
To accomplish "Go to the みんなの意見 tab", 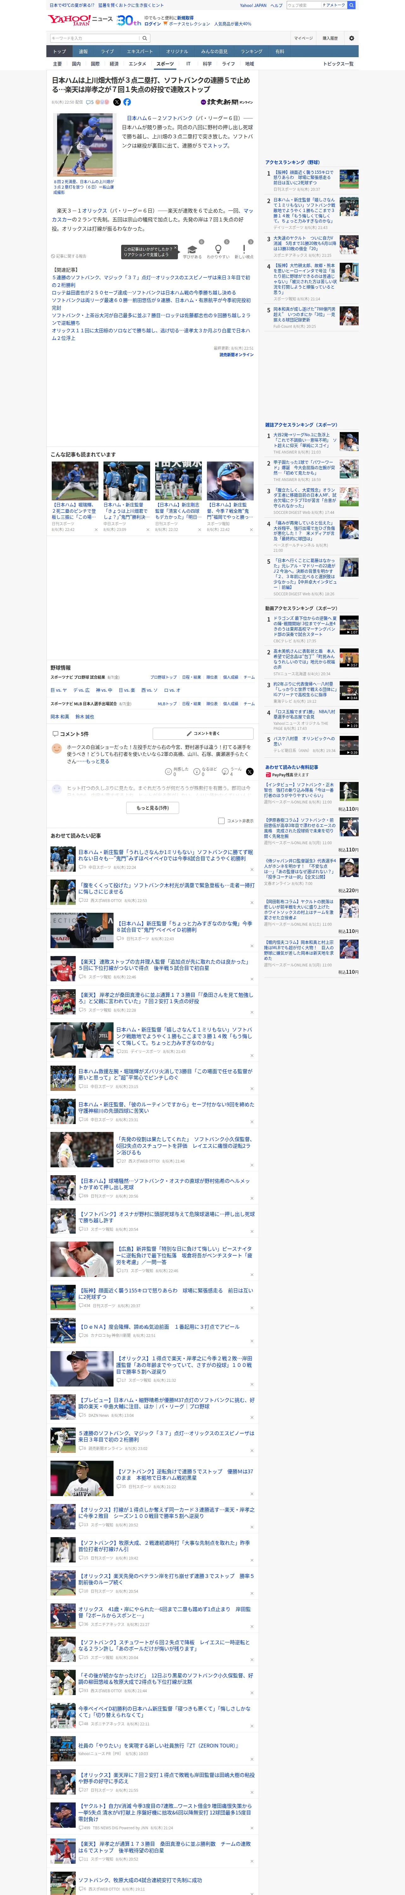I will click(214, 51).
